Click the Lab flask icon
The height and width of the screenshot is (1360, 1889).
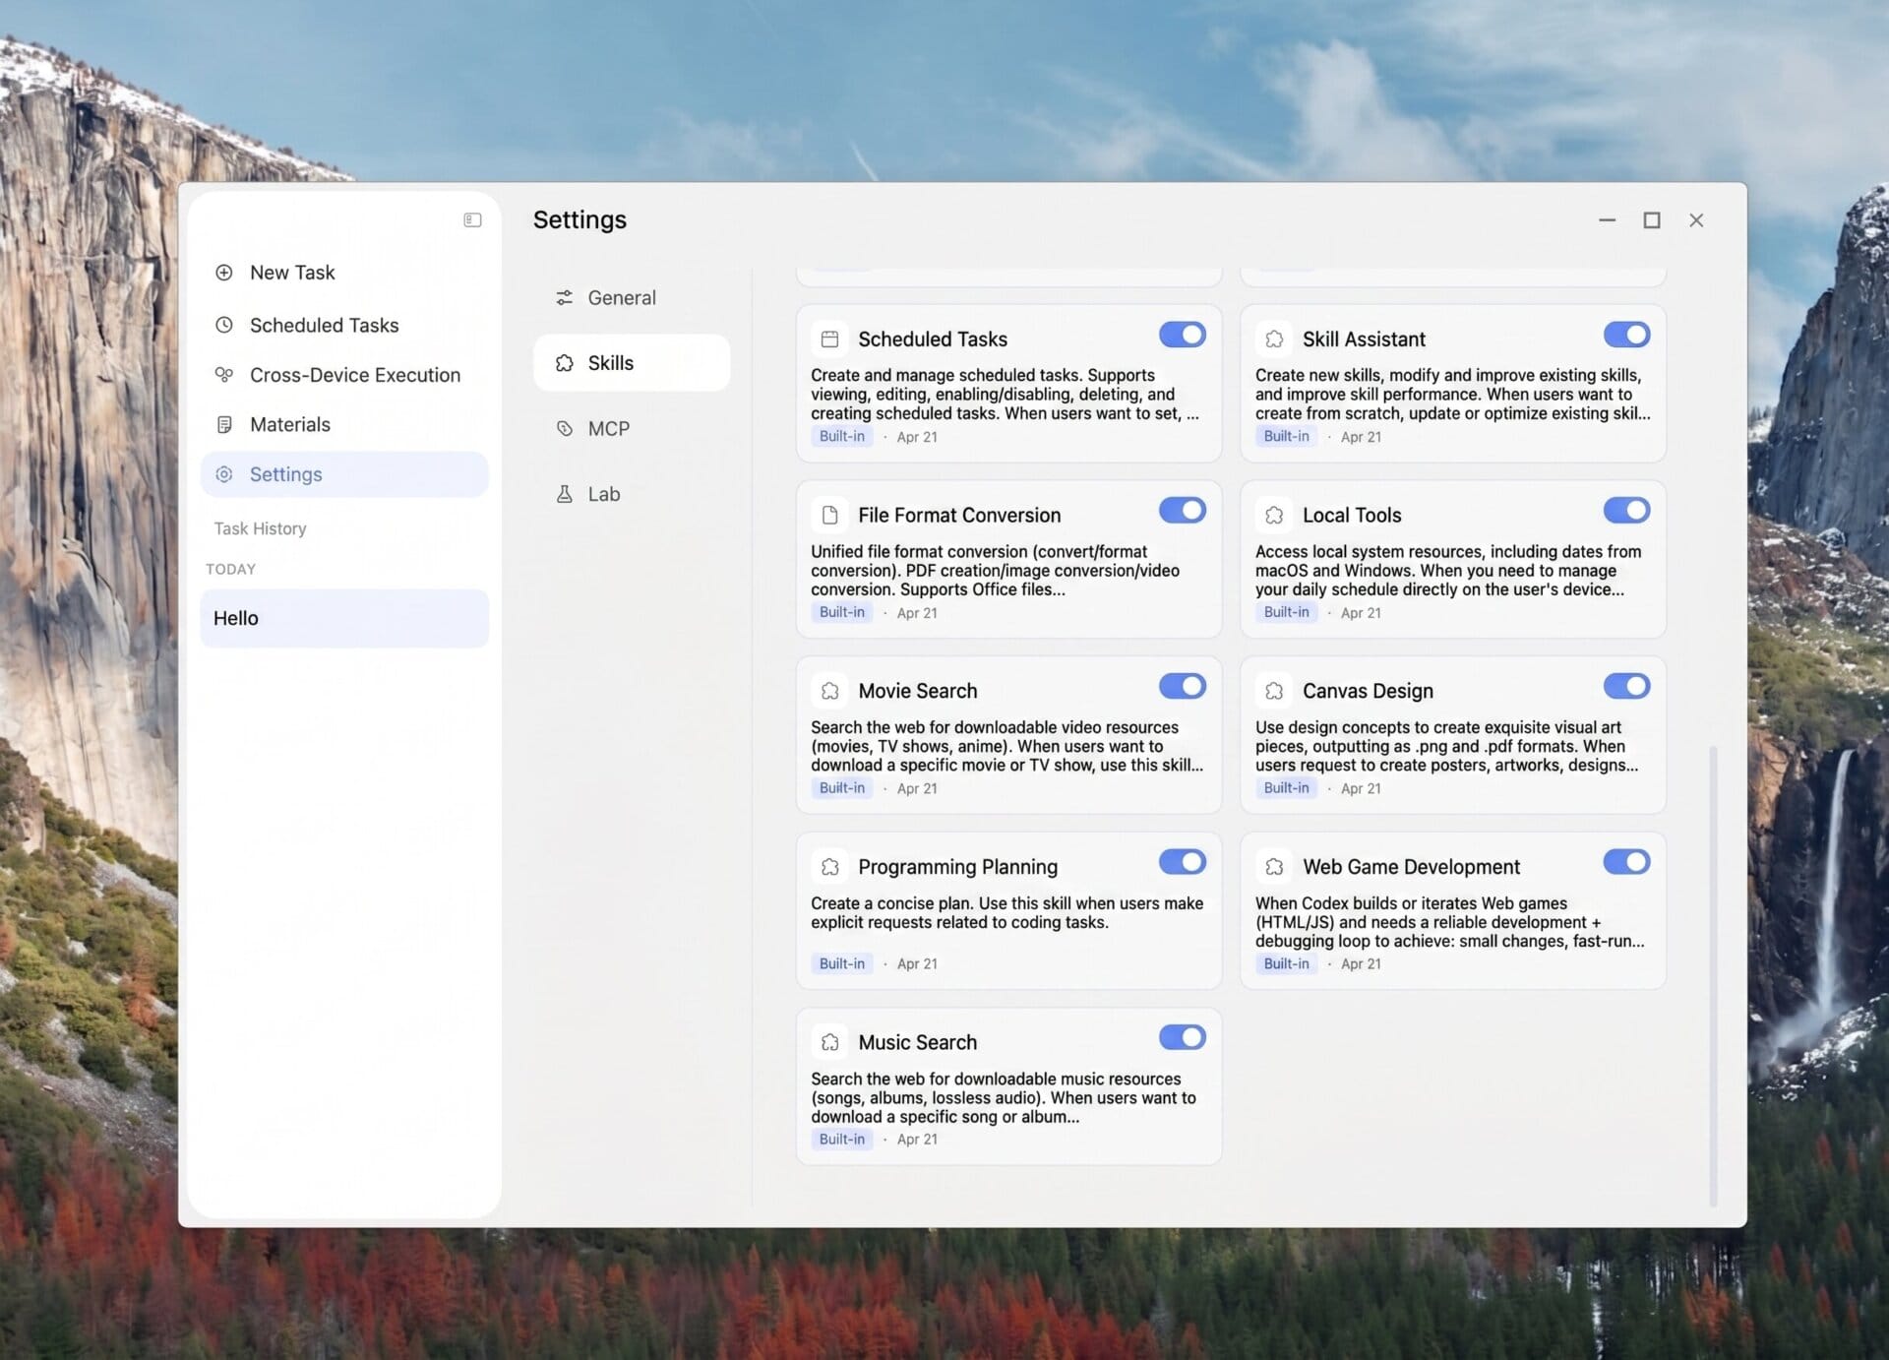pyautogui.click(x=564, y=494)
